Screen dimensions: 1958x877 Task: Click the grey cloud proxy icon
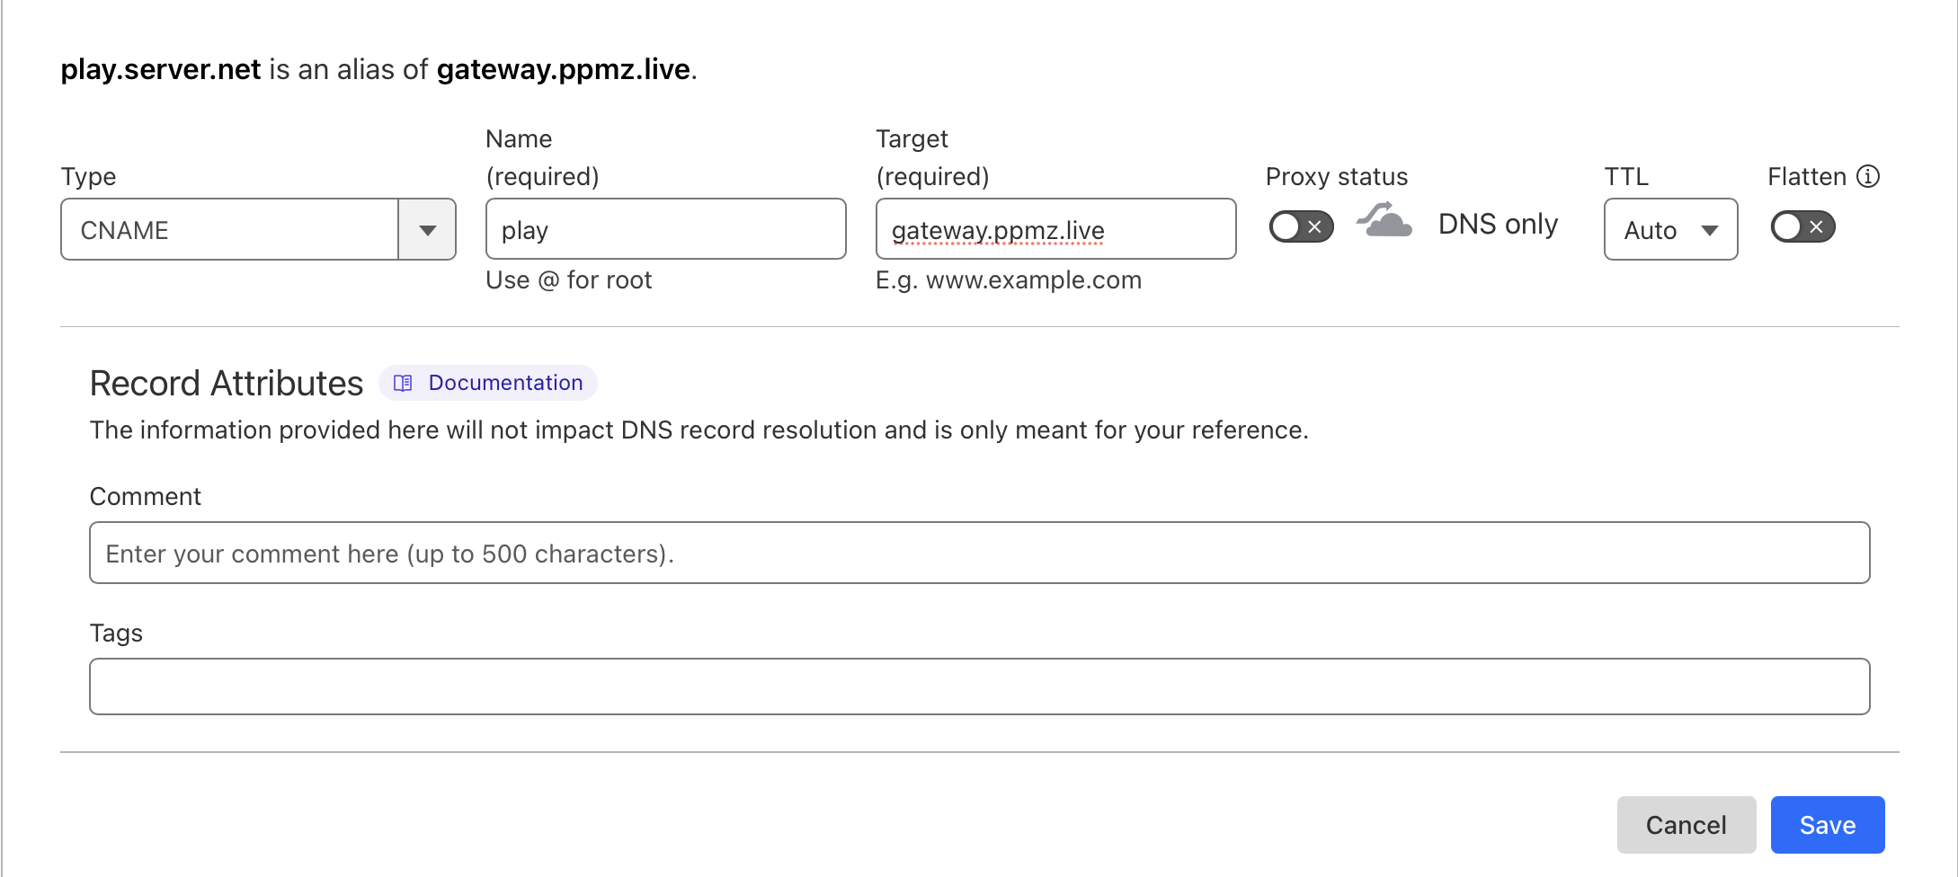(1384, 221)
